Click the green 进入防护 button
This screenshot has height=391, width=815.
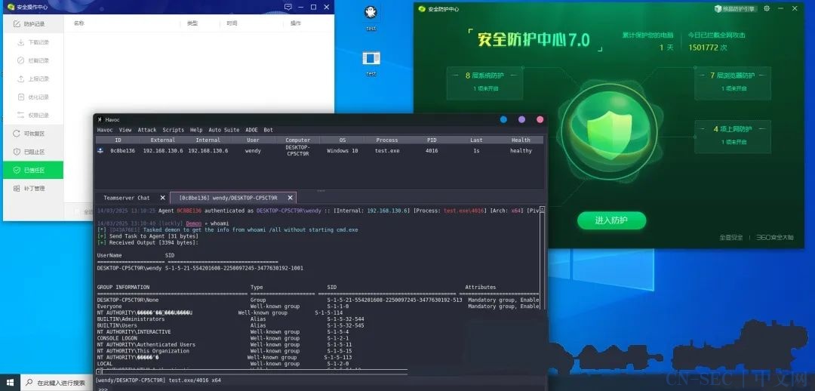pos(611,220)
